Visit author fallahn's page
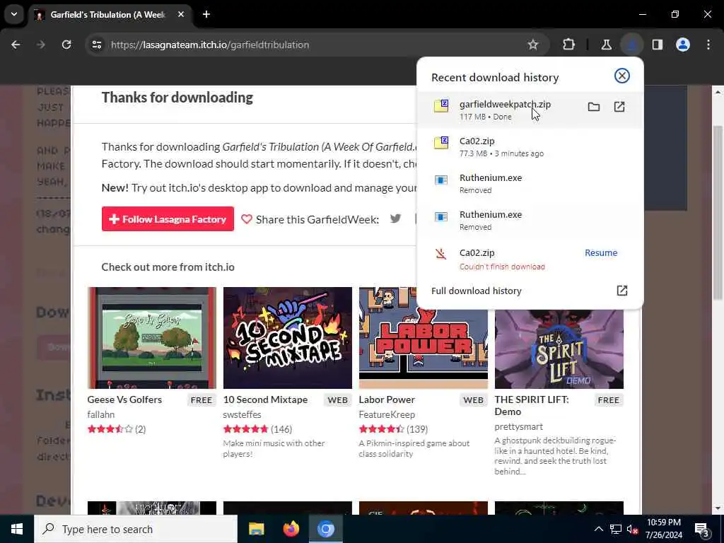The image size is (724, 543). click(100, 414)
